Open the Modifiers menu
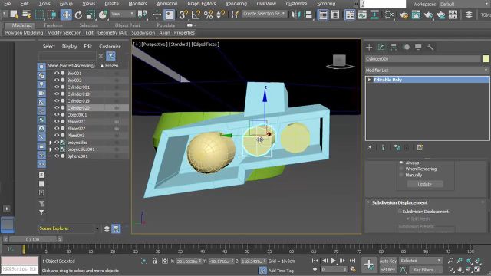The image size is (491, 276). (x=138, y=4)
